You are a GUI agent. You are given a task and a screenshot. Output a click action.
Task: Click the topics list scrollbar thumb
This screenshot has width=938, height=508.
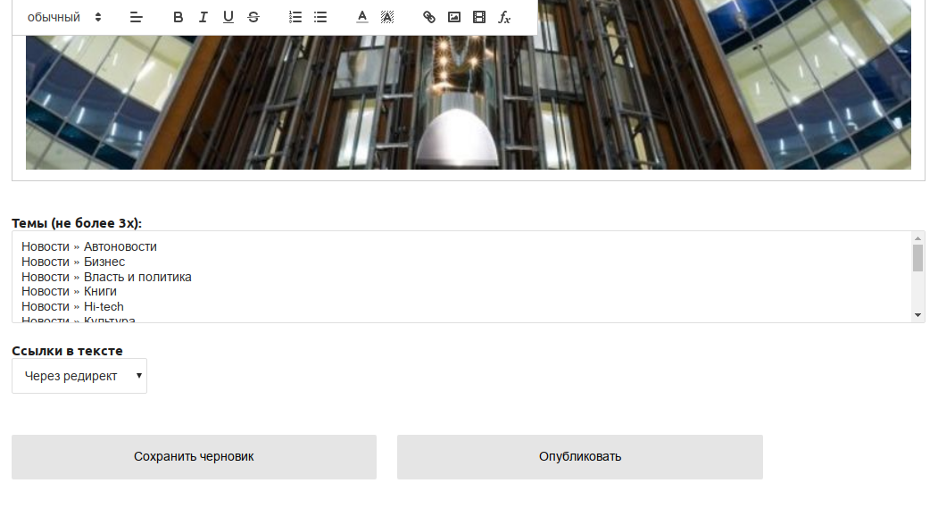coord(917,258)
